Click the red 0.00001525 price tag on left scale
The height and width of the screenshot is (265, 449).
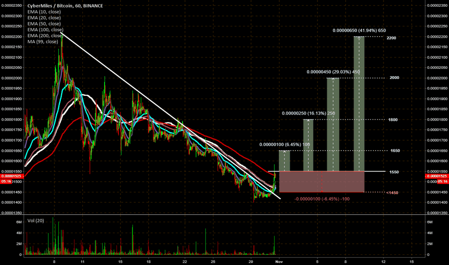11,176
